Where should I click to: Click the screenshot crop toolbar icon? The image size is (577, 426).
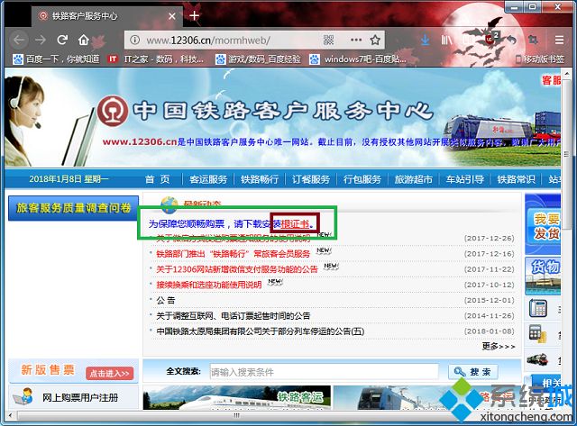(533, 40)
